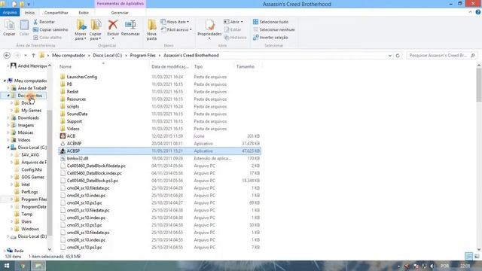Switch to details view icon in status bar
This screenshot has width=482, height=271.
[468, 256]
